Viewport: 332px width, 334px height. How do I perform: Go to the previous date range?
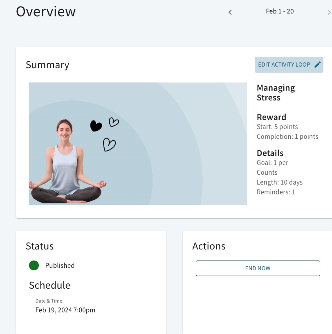tap(230, 12)
